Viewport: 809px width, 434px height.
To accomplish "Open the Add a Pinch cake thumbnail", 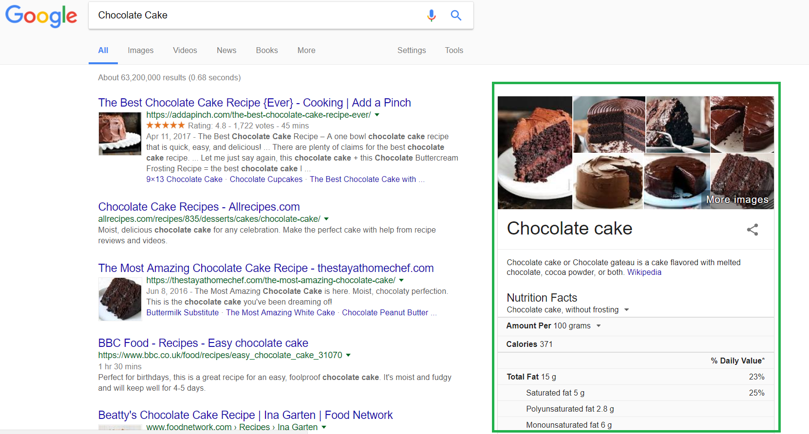I will (120, 133).
